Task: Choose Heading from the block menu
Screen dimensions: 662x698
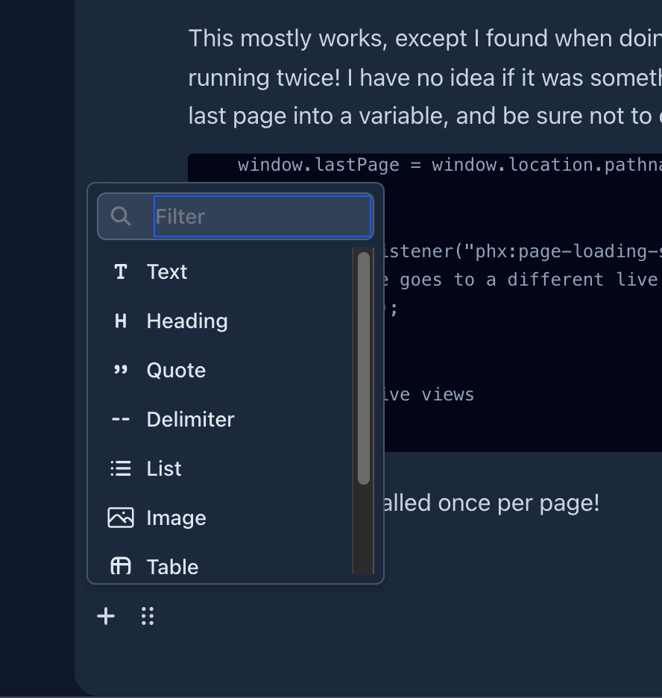Action: point(186,321)
